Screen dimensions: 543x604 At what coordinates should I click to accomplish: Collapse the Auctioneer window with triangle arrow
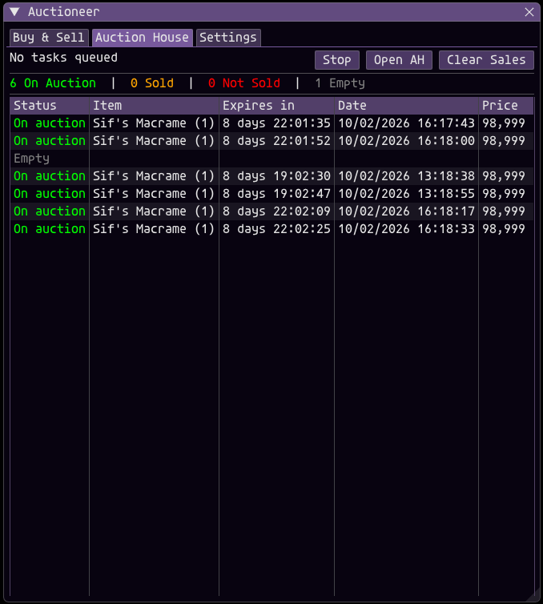[x=14, y=12]
